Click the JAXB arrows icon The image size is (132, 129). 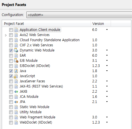(16, 92)
